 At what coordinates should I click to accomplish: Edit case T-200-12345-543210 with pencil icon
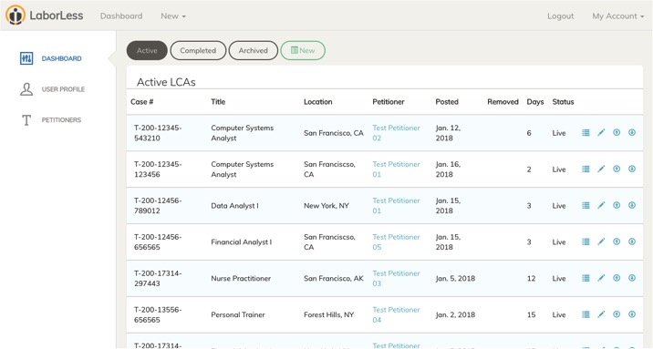point(601,133)
